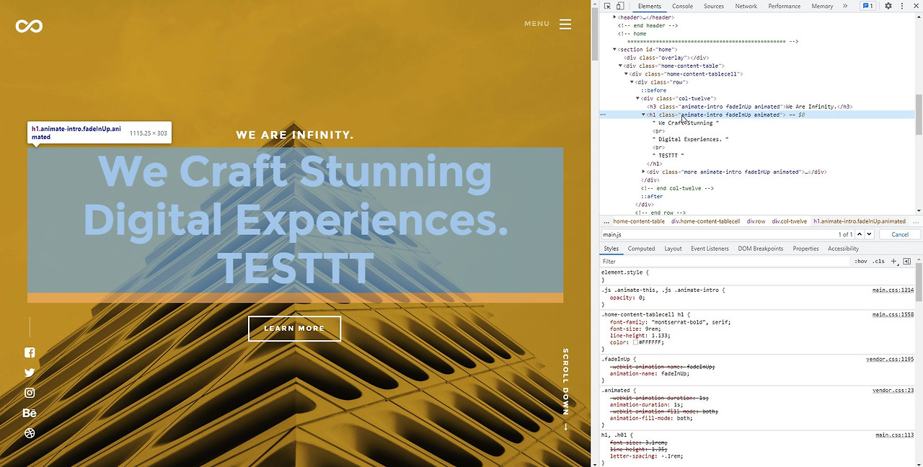Click the styles Filter input field
Screen dimensions: 923x467
(725, 262)
